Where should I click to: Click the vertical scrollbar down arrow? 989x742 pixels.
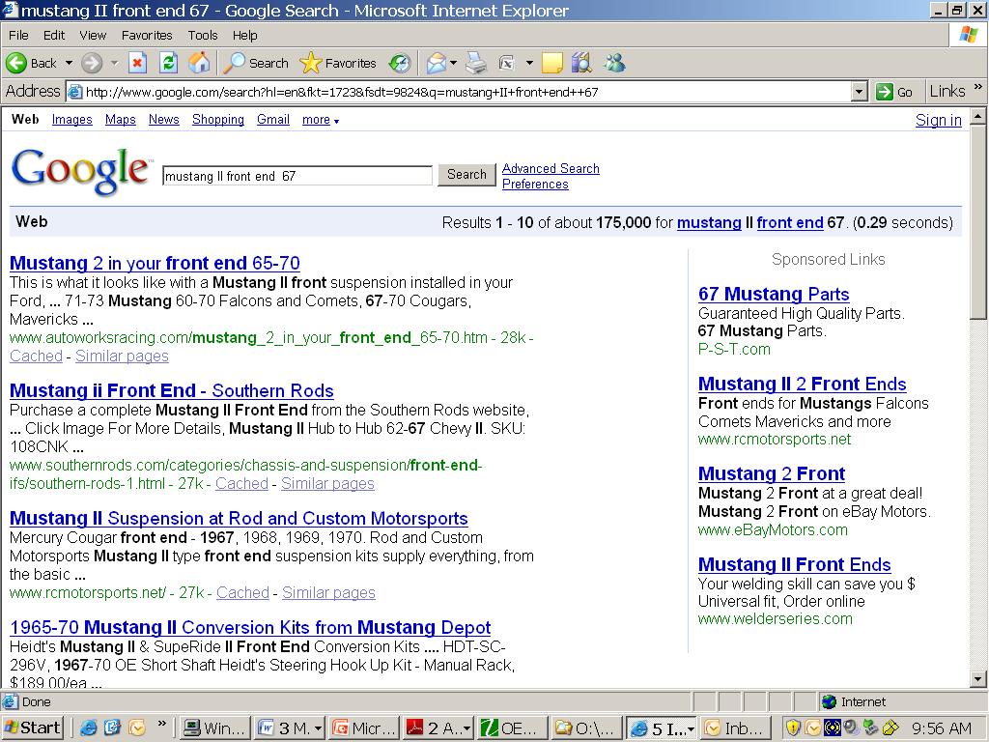978,678
